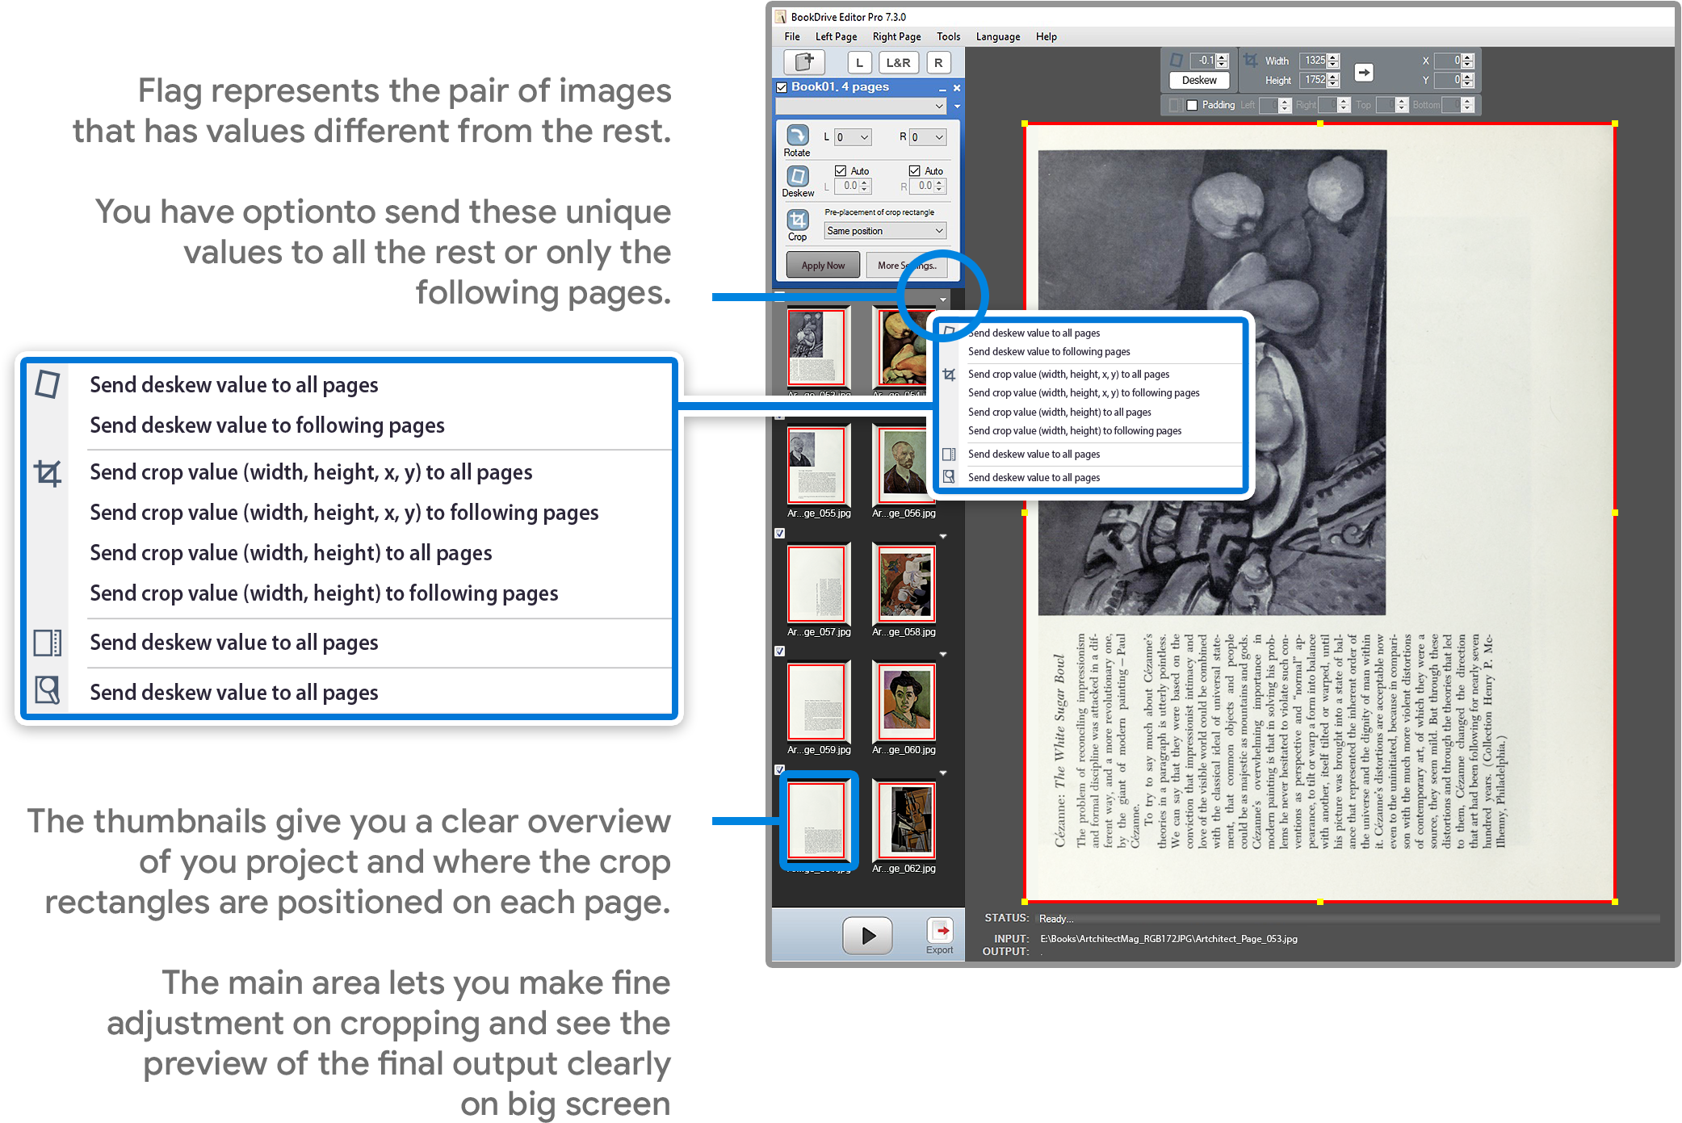Toggle checkbox for pages 059 and 060

[780, 651]
